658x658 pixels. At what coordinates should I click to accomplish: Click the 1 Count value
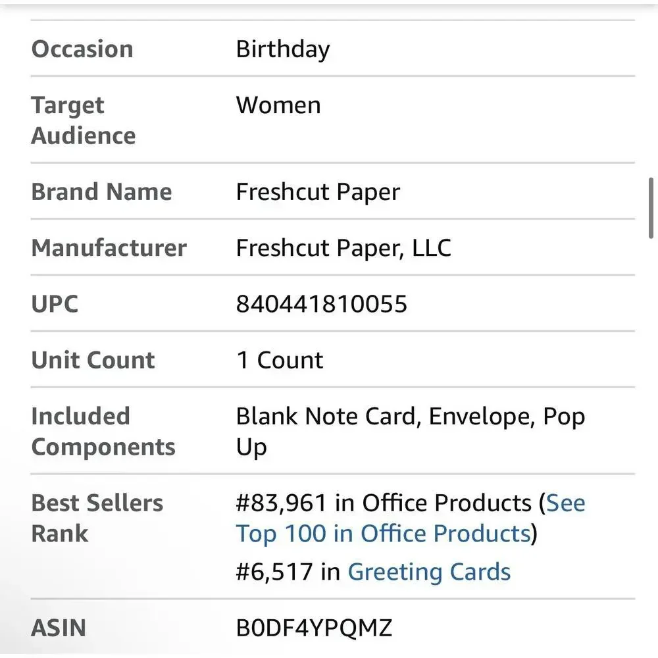coord(280,360)
